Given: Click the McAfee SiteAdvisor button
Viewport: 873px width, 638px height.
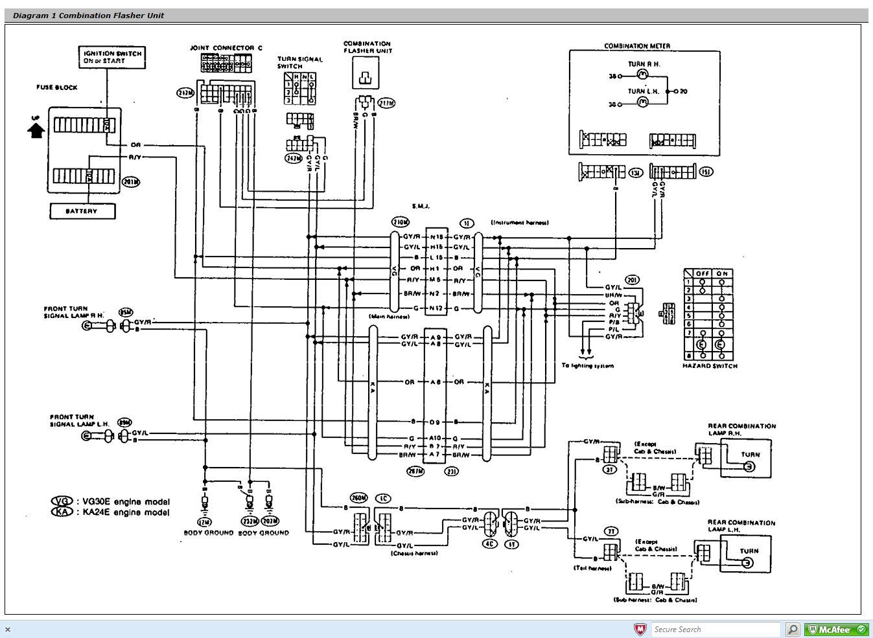Looking at the screenshot, I should click(x=837, y=629).
